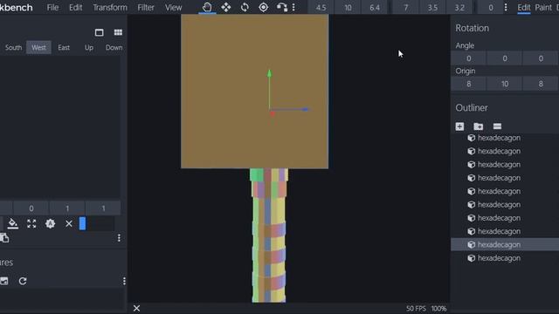Select the highlighted hexadecagon outliner row
Screen dimensions: 559x314
click(x=505, y=244)
